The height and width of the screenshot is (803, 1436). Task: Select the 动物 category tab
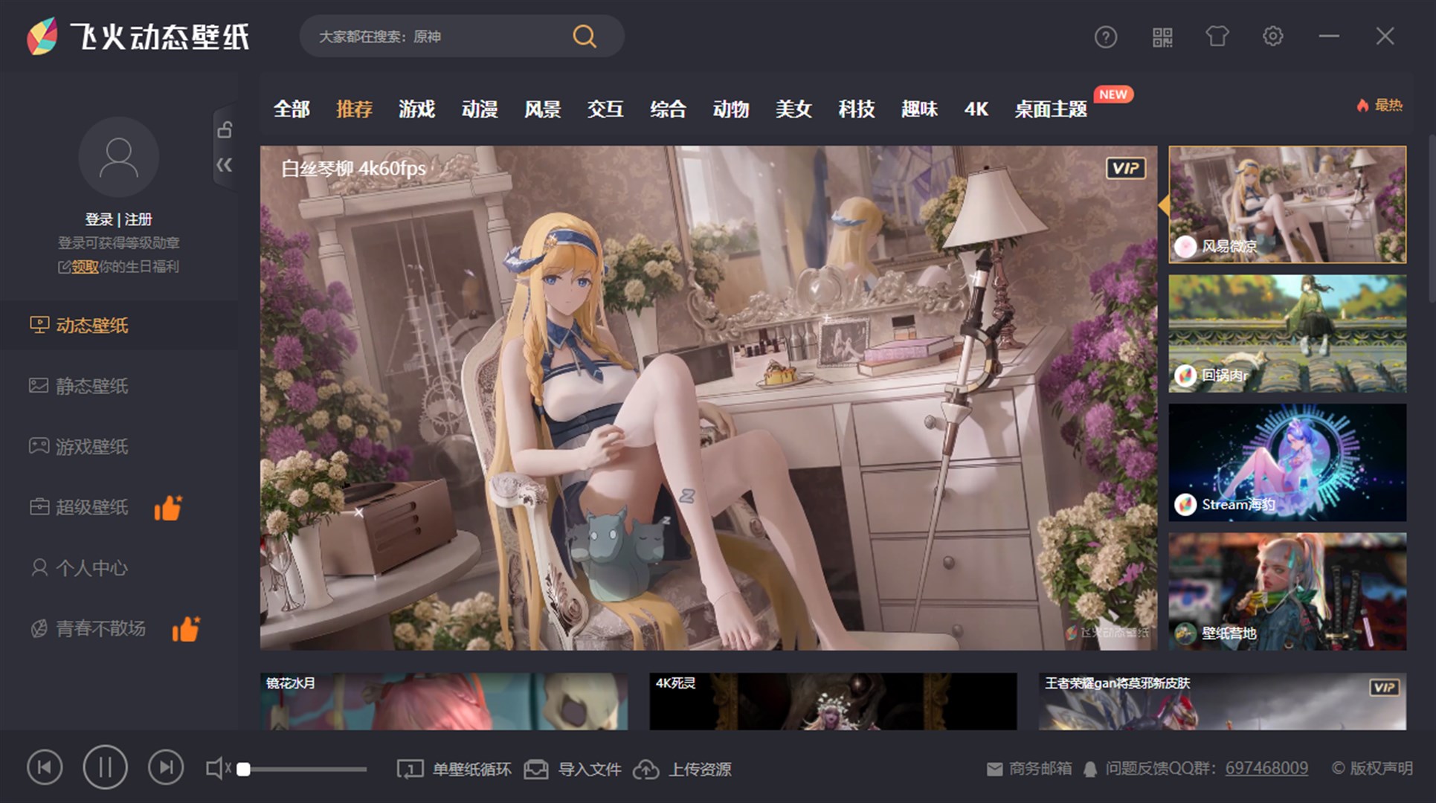pos(731,109)
